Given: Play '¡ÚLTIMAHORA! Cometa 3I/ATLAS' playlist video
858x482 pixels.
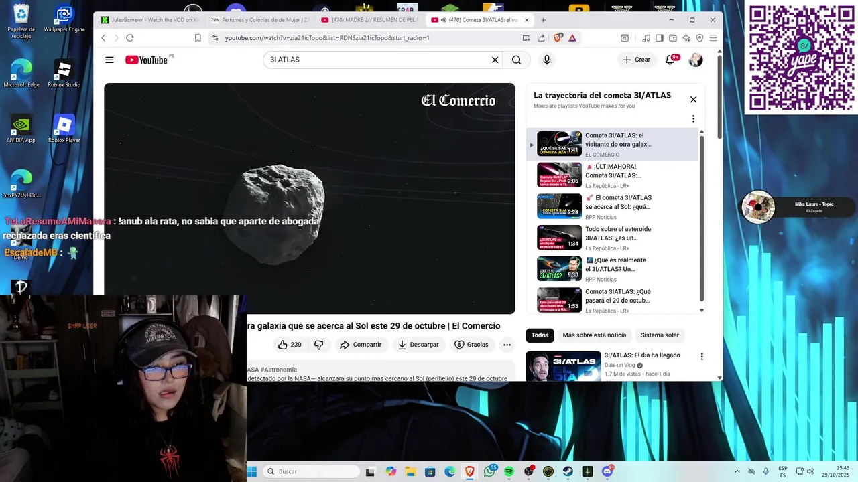Looking at the screenshot, I should pos(612,175).
